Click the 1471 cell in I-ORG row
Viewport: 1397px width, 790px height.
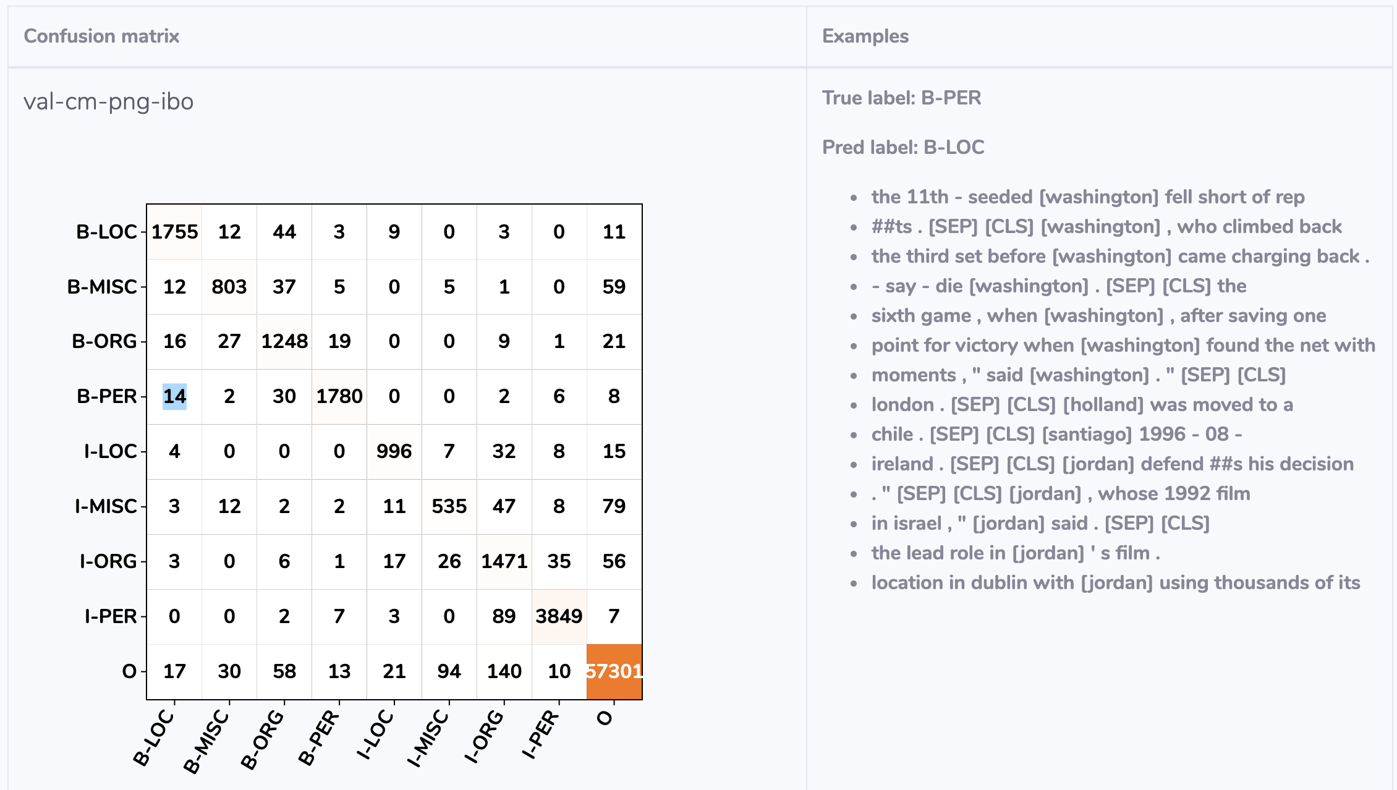(x=504, y=561)
